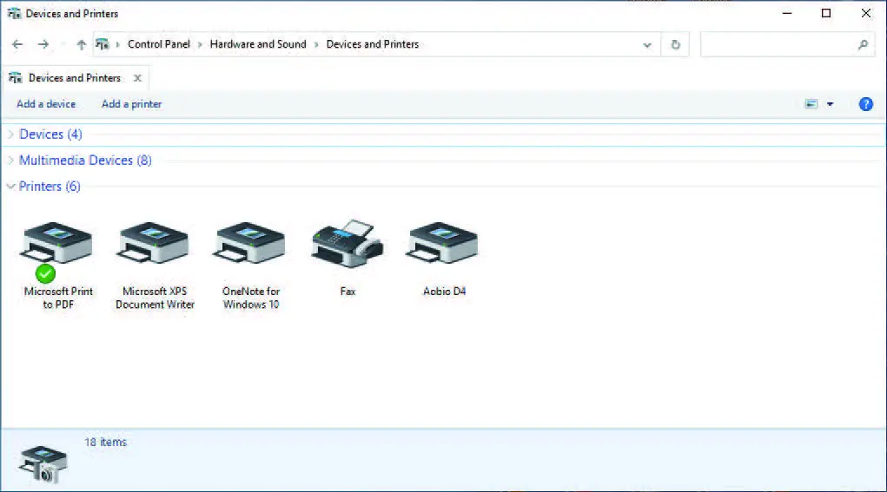Viewport: 887px width, 492px height.
Task: Open the chevron after Control Panel in the breadcrumb
Action: pos(200,44)
